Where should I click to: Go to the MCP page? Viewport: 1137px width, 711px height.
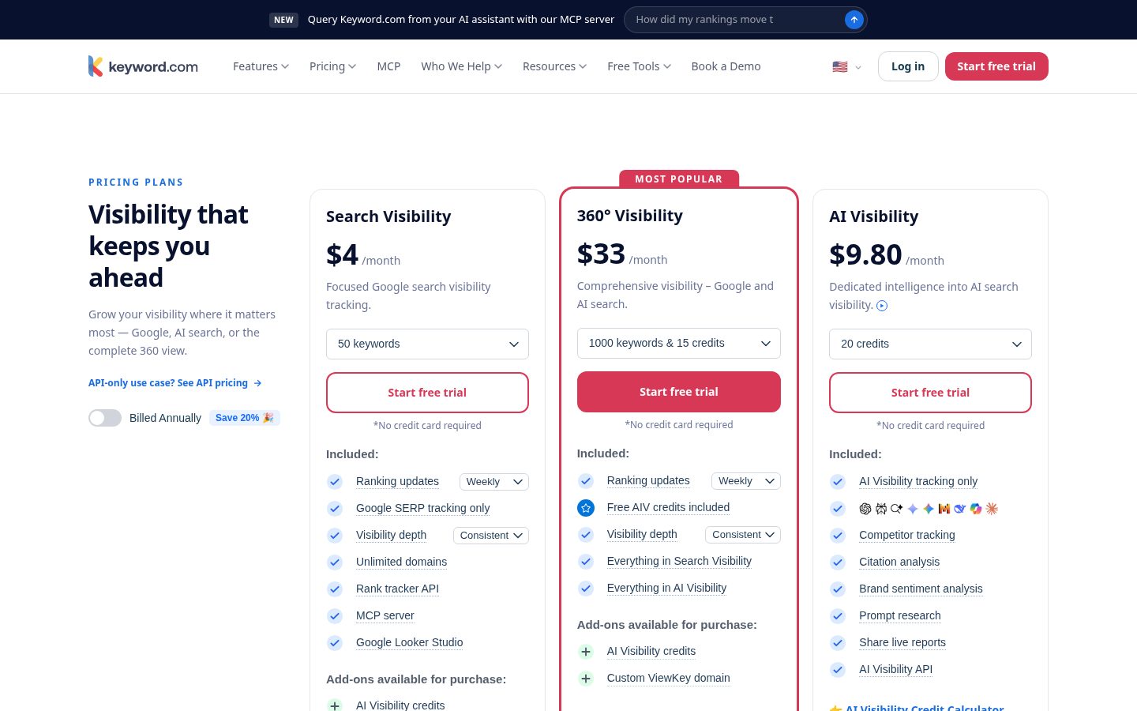click(388, 66)
